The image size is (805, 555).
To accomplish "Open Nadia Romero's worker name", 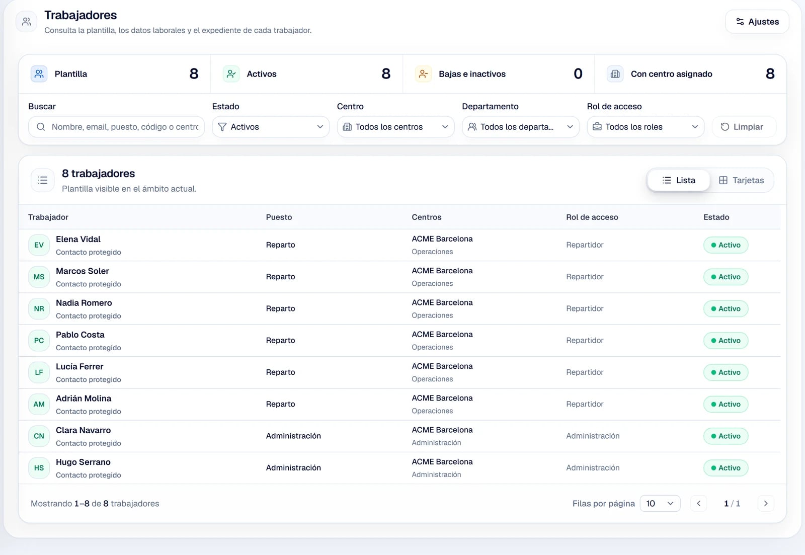I will pos(84,303).
